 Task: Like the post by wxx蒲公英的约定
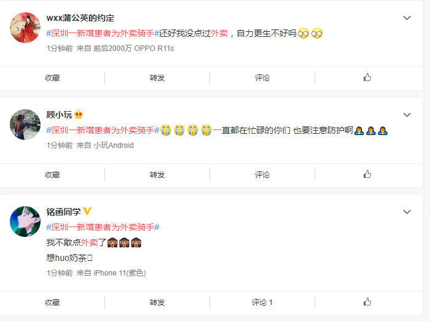(x=367, y=77)
